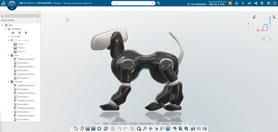Click the Help question mark in top bar
This screenshot has width=278, height=132.
click(268, 3)
